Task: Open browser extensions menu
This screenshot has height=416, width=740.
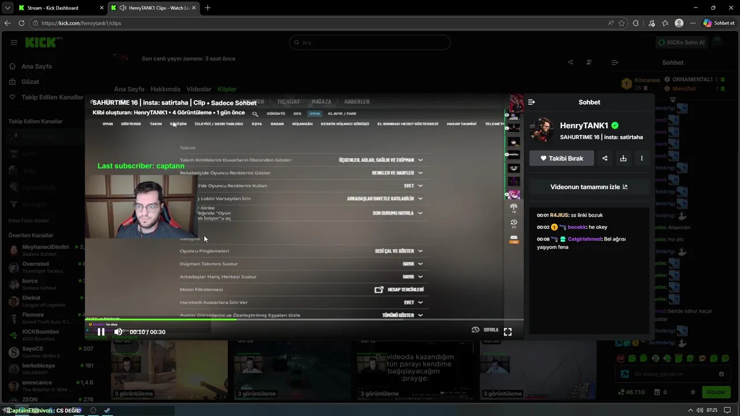Action: [636, 23]
